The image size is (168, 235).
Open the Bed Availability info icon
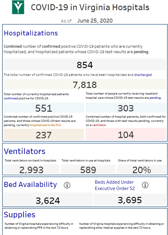67,185
